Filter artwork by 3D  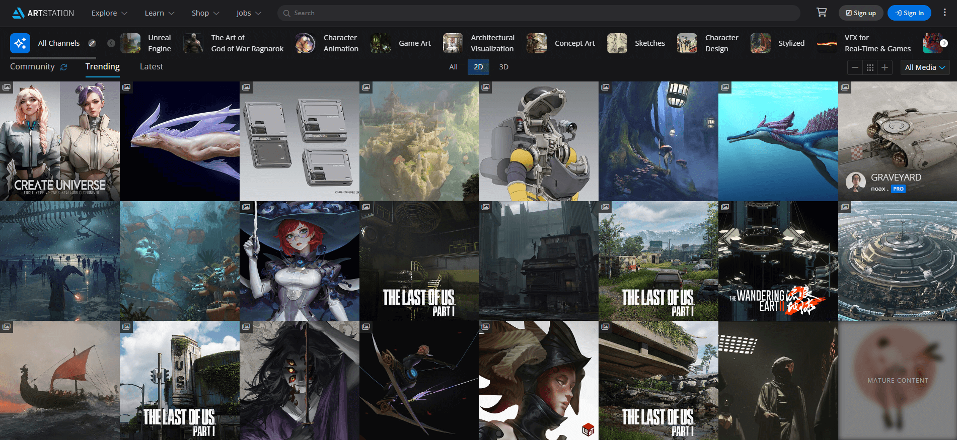pyautogui.click(x=503, y=67)
